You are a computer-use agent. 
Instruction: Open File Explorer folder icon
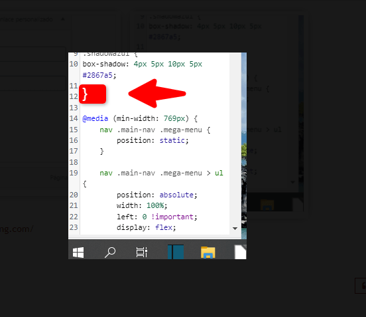click(208, 253)
